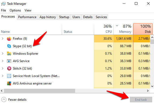Switch to the Services tab

click(101, 17)
